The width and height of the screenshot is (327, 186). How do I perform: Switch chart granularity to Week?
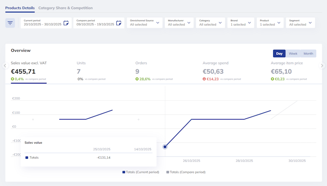pyautogui.click(x=293, y=54)
